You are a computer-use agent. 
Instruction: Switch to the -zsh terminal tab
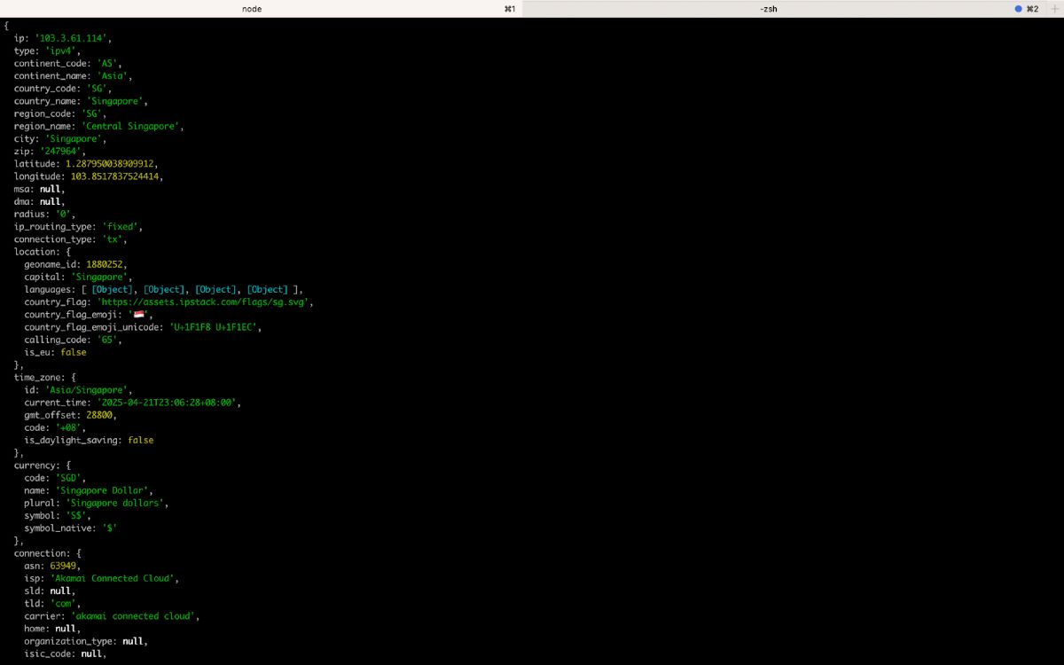pyautogui.click(x=769, y=9)
